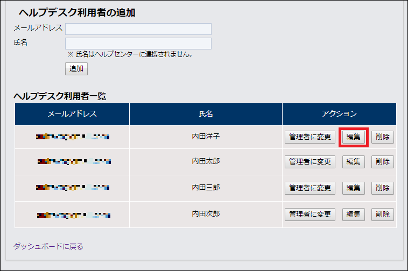The image size is (408, 271).
Task: Remove 内田三郎 using 削除
Action: tap(382, 188)
